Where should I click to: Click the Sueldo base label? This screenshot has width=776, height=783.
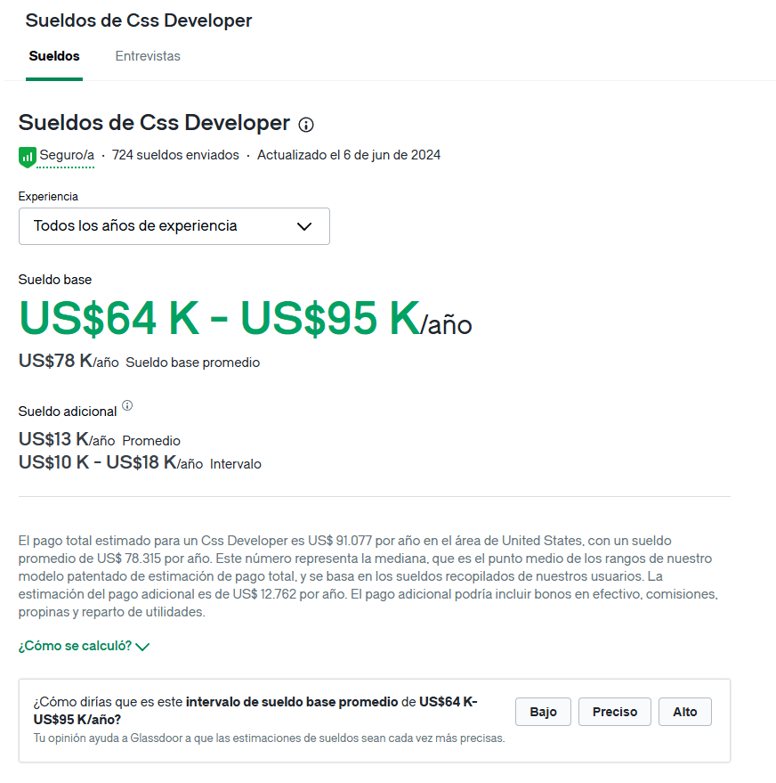pyautogui.click(x=55, y=280)
